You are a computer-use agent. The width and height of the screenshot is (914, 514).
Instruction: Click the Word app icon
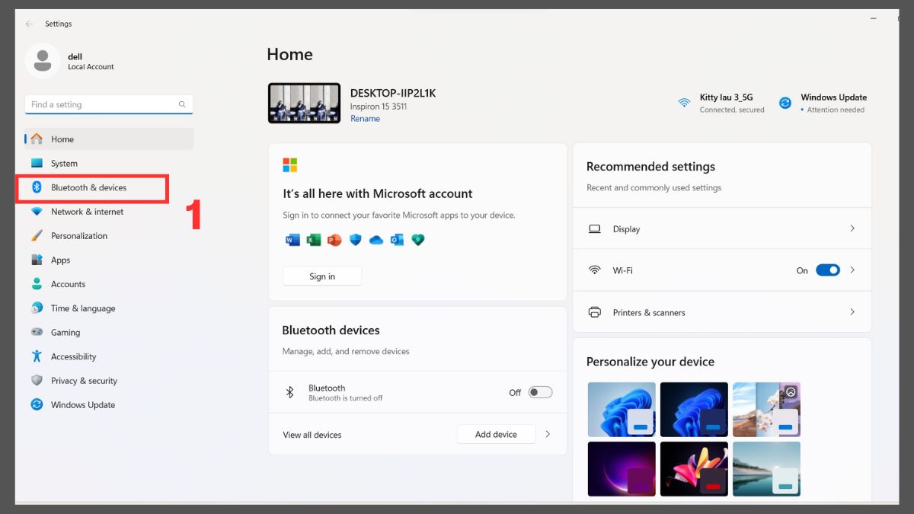click(x=292, y=240)
